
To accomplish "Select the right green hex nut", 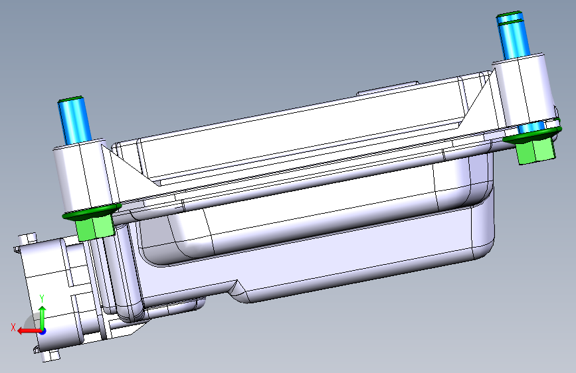I will pos(536,151).
